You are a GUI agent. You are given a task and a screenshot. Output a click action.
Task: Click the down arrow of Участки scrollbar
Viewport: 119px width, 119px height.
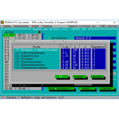tap(42, 89)
